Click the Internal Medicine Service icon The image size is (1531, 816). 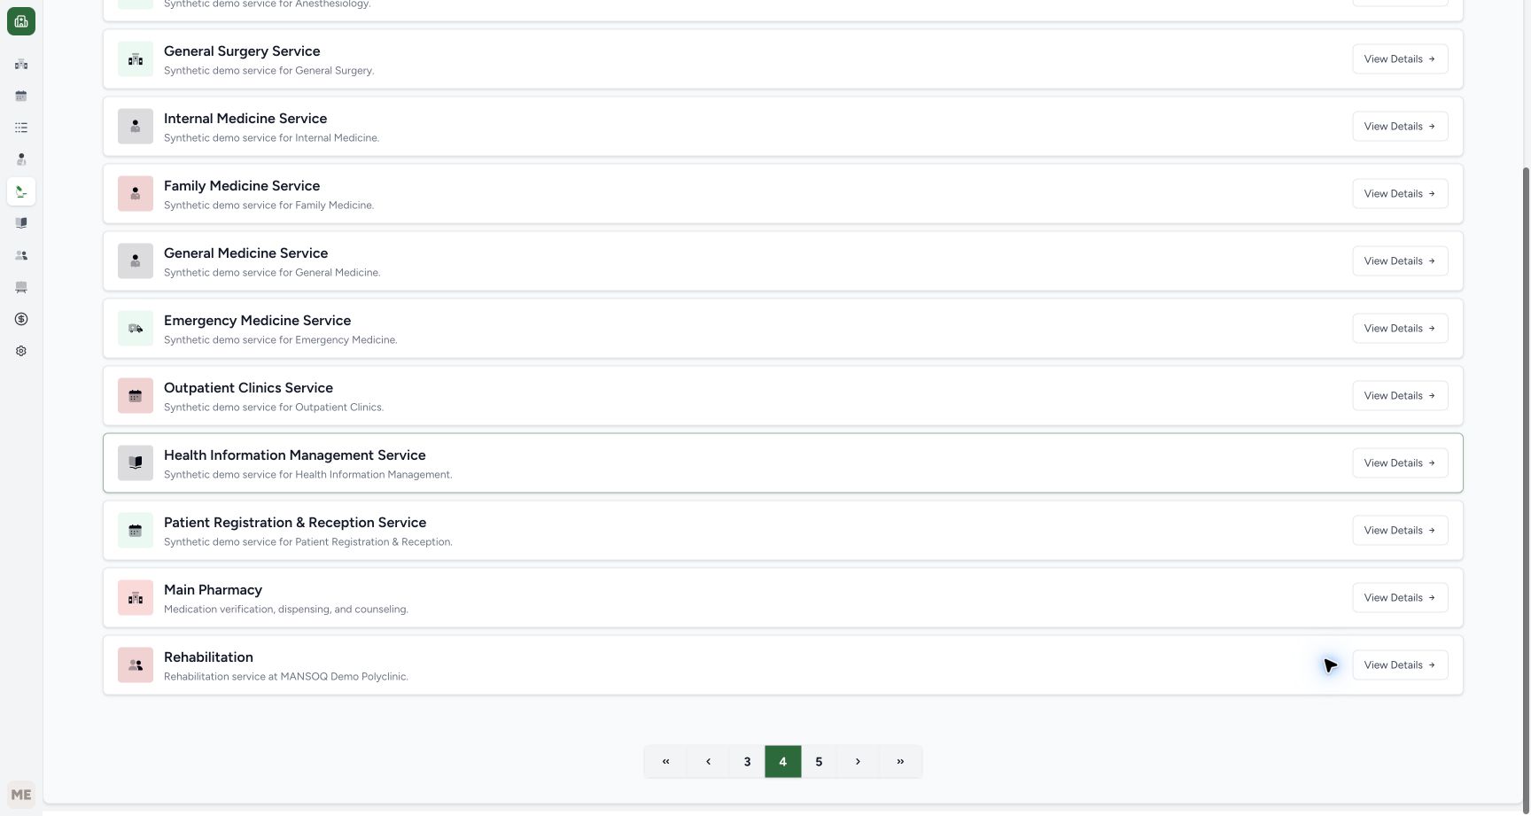click(x=136, y=127)
